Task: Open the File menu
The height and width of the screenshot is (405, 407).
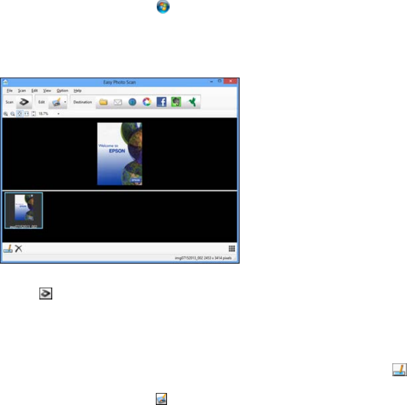Action: (x=8, y=90)
